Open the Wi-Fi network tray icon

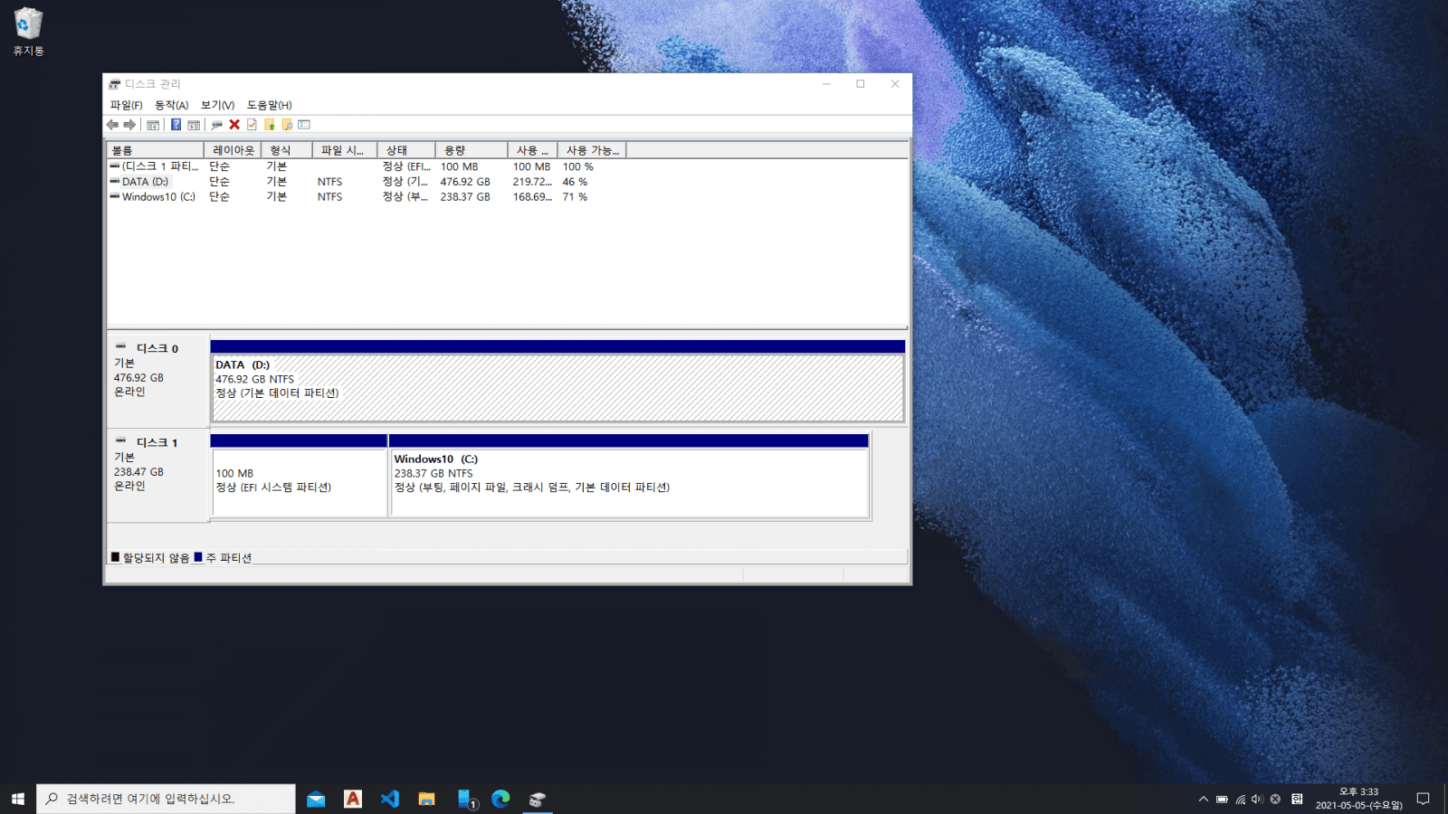[x=1240, y=799]
